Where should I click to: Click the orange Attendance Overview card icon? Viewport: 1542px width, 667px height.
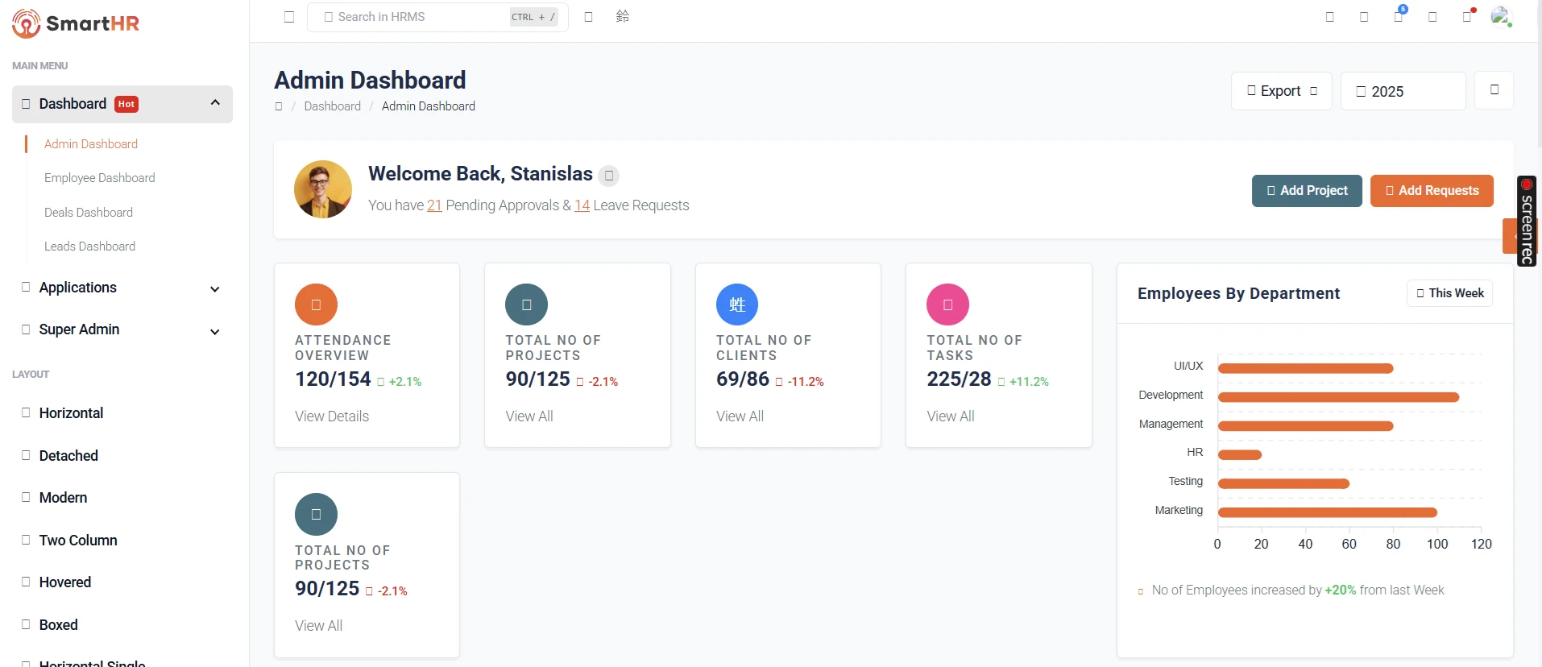pyautogui.click(x=316, y=304)
